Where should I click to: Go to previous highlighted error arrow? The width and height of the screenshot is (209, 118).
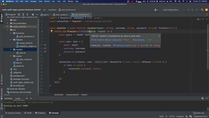coord(203,19)
